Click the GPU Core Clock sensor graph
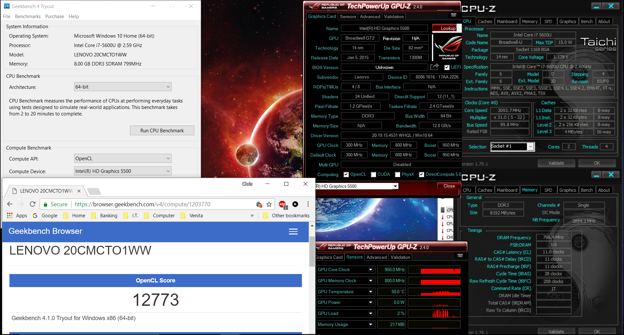Image resolution: width=624 pixels, height=335 pixels. click(x=434, y=270)
